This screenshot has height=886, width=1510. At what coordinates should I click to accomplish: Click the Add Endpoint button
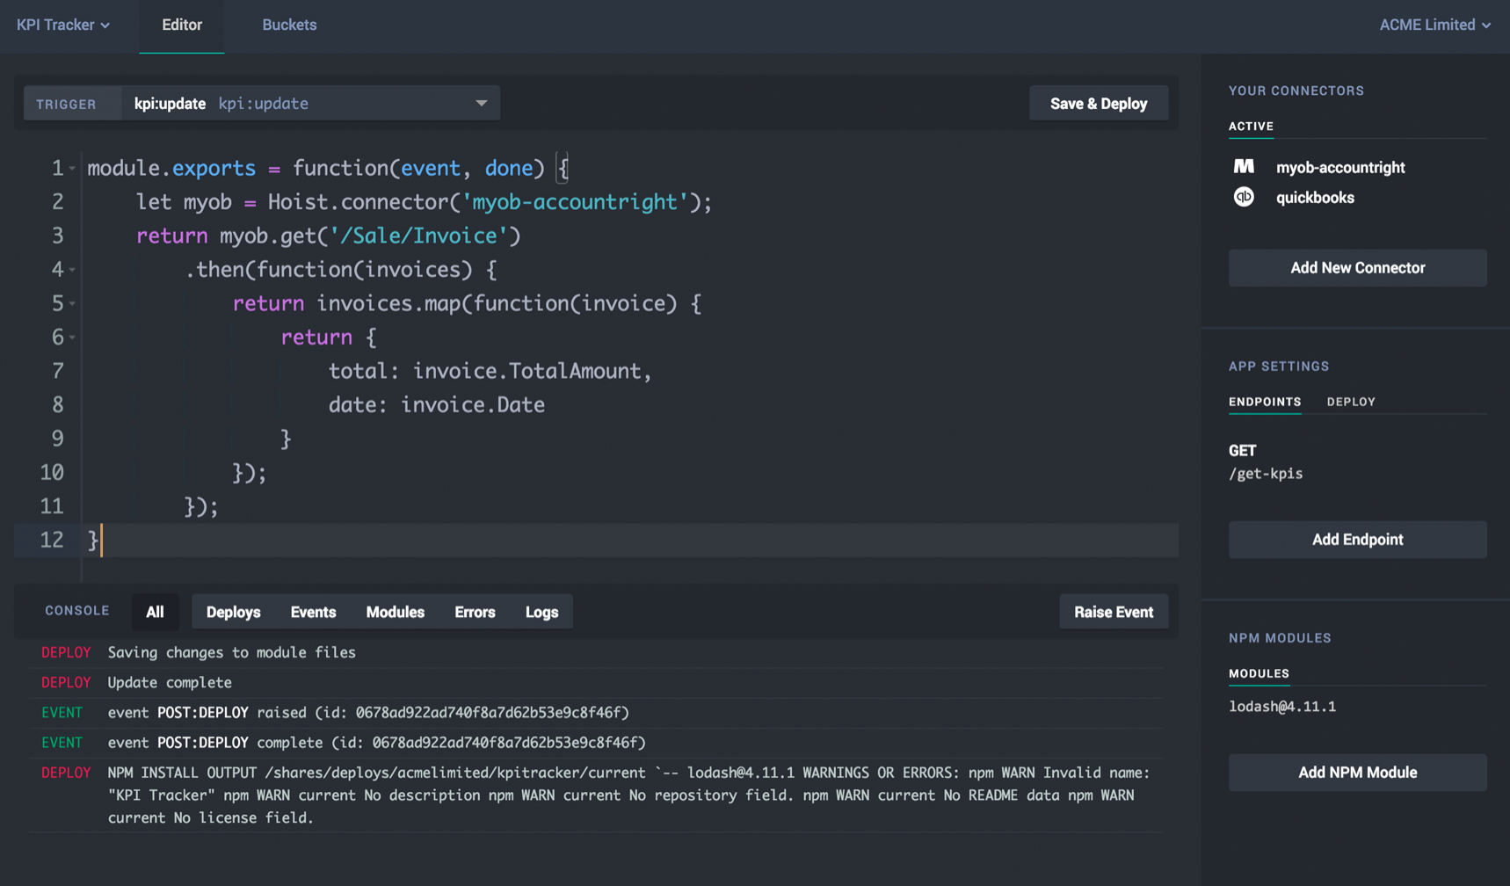click(x=1357, y=540)
